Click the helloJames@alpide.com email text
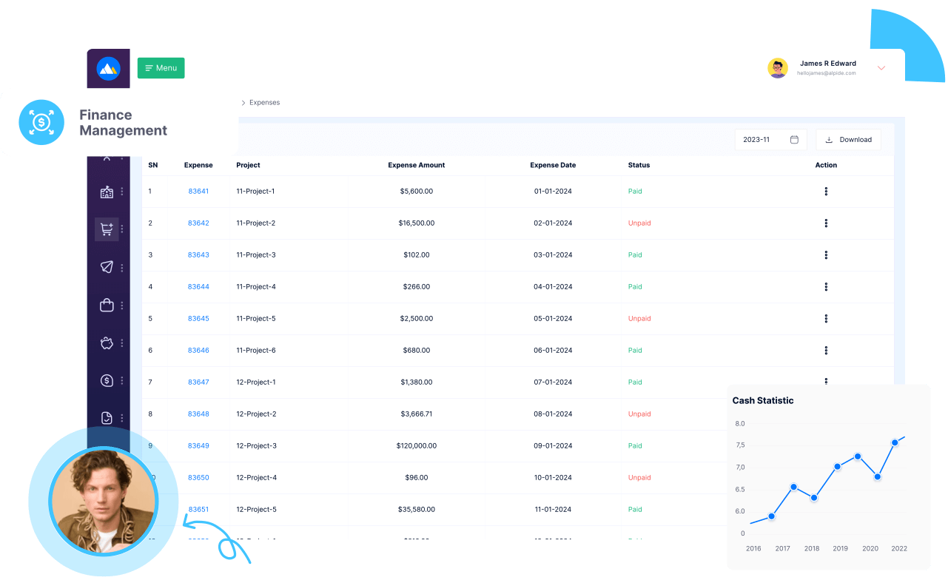 click(826, 73)
